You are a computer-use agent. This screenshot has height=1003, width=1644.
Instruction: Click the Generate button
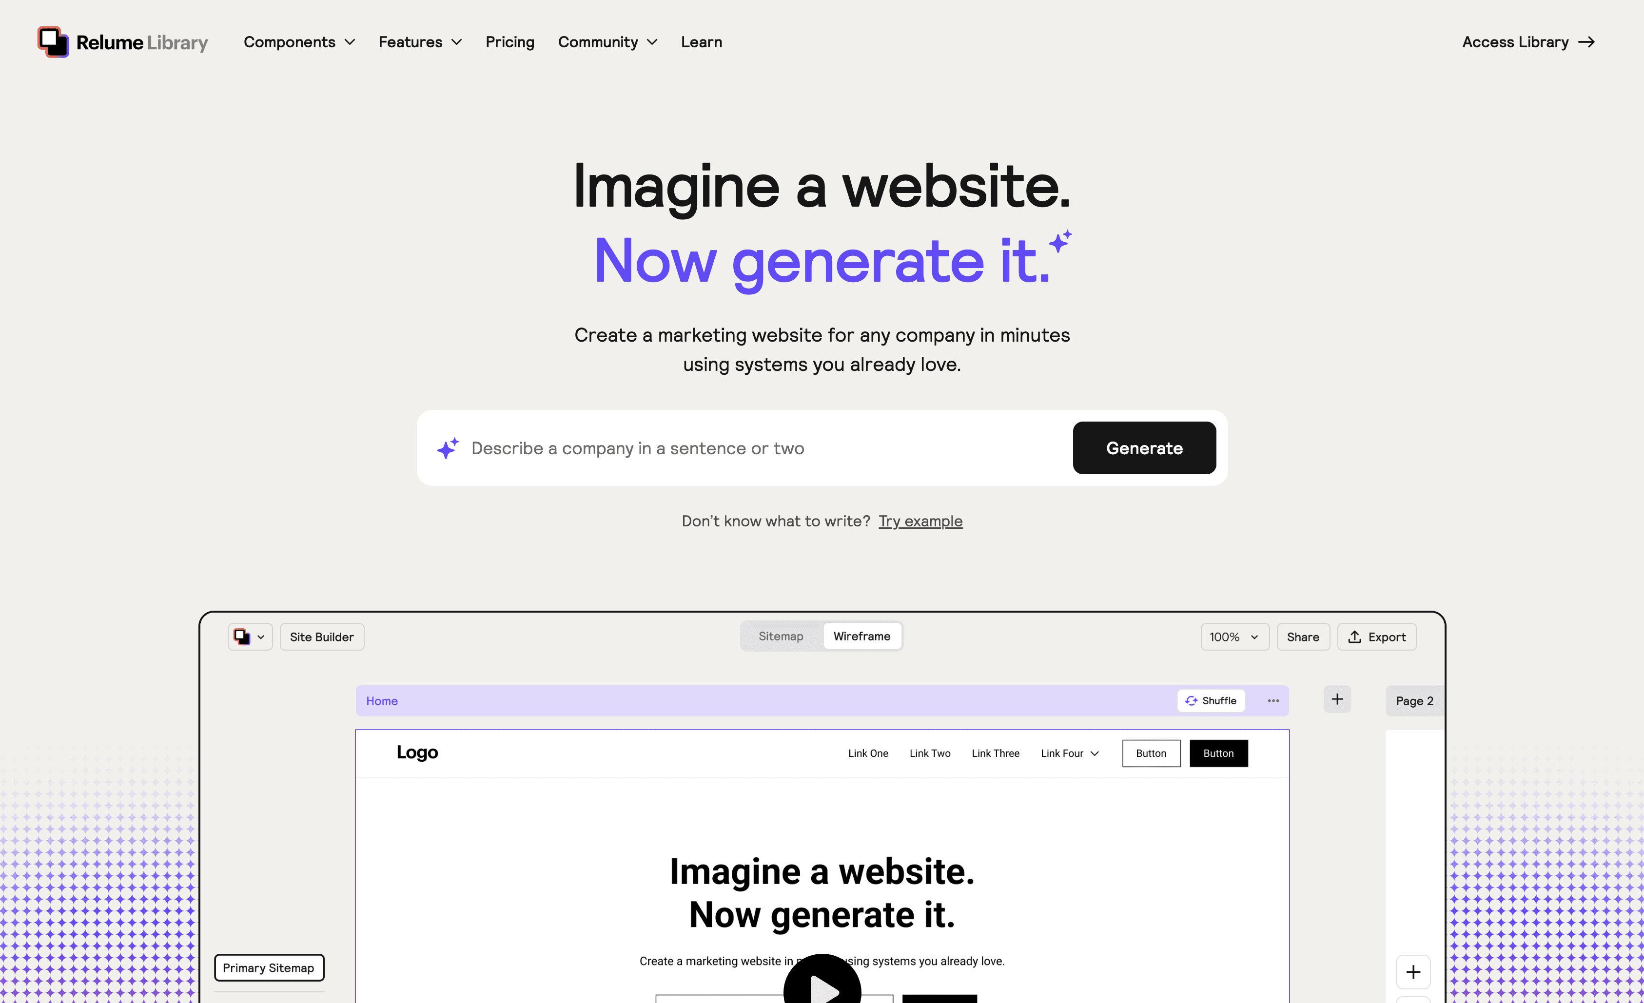1145,447
